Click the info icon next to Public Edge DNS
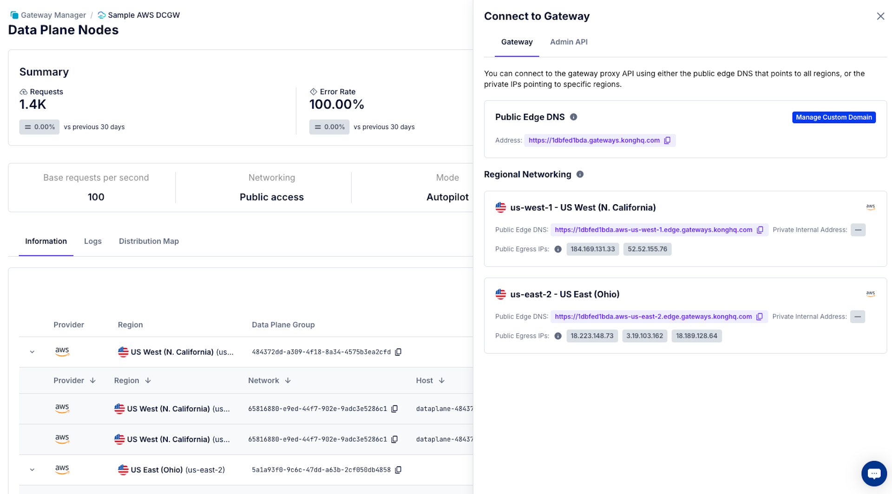This screenshot has height=494, width=892. [573, 117]
